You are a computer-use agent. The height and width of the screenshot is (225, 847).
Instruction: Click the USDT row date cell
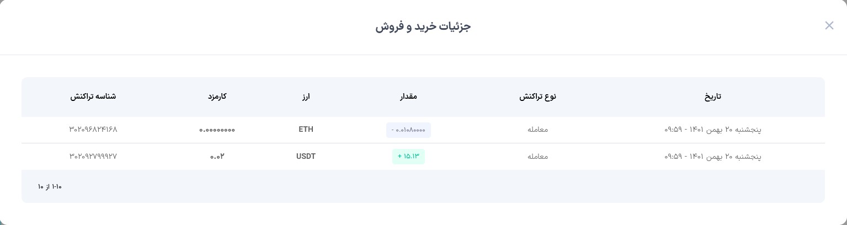(x=712, y=157)
